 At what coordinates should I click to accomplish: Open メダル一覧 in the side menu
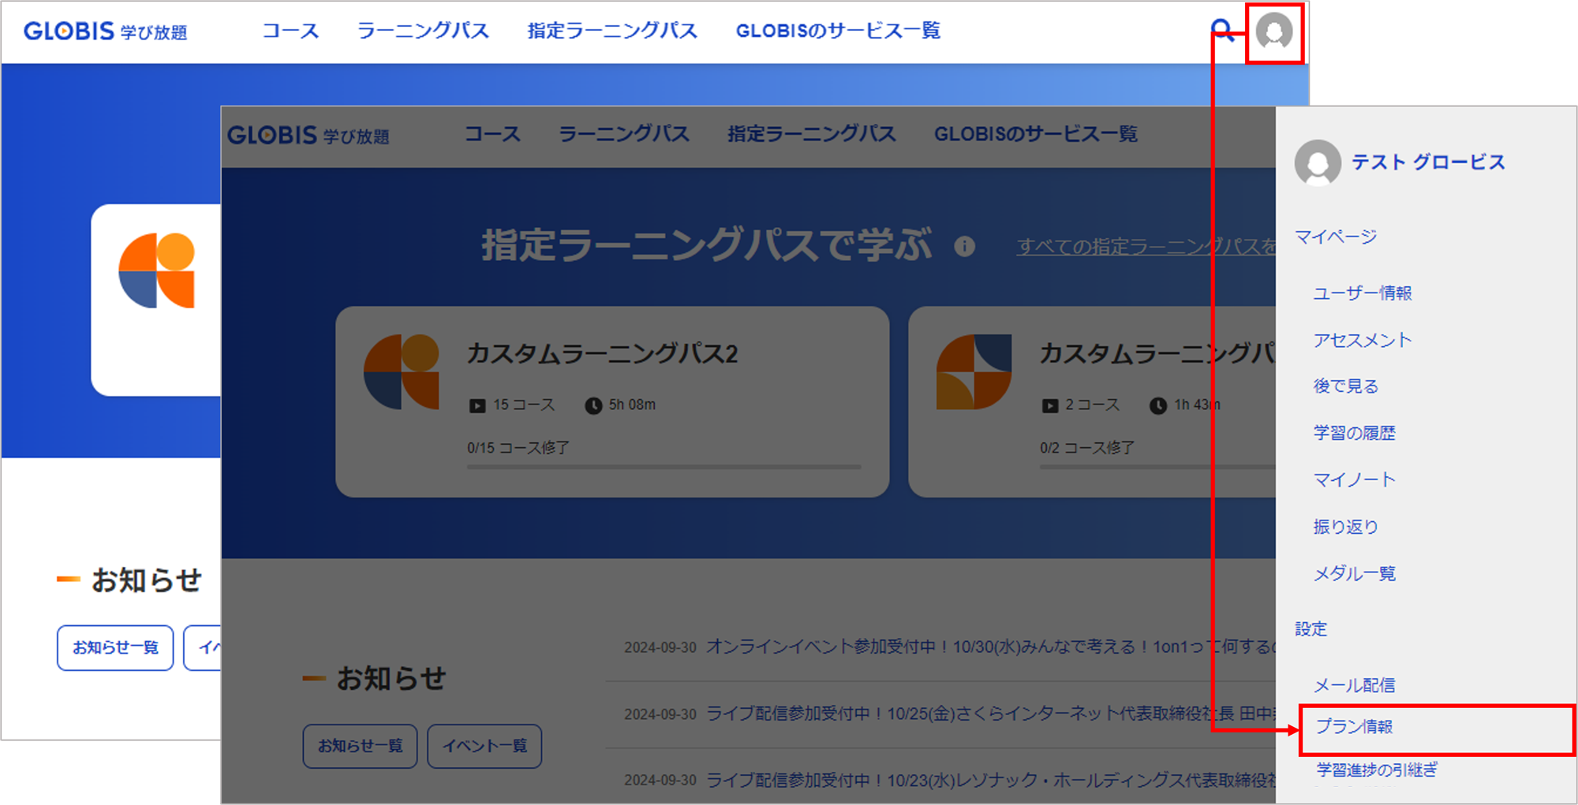[1355, 573]
